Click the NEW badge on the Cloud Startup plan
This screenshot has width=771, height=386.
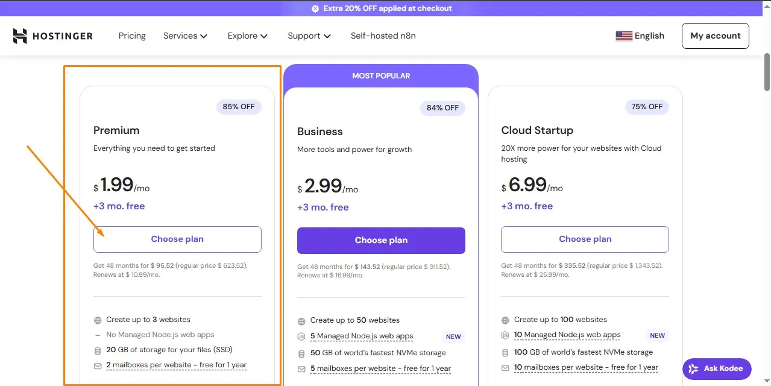(657, 335)
